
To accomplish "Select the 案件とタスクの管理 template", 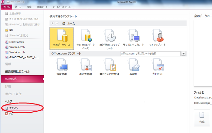I will (x=109, y=67).
